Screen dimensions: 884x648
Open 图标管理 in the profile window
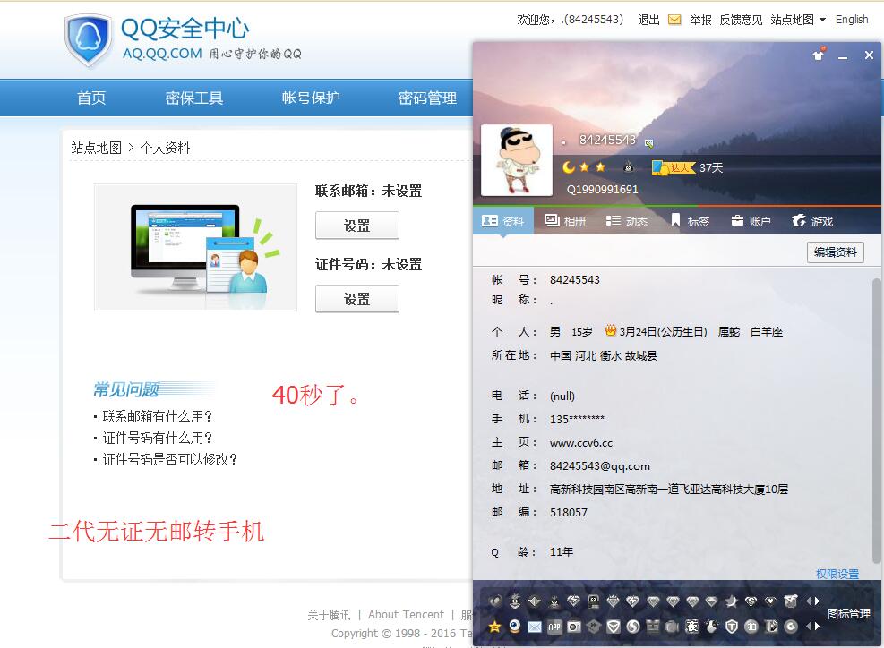[x=848, y=614]
